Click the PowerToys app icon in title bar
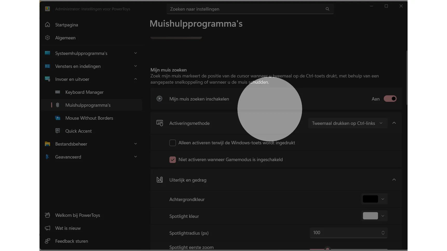Image resolution: width=447 pixels, height=251 pixels. (x=47, y=9)
